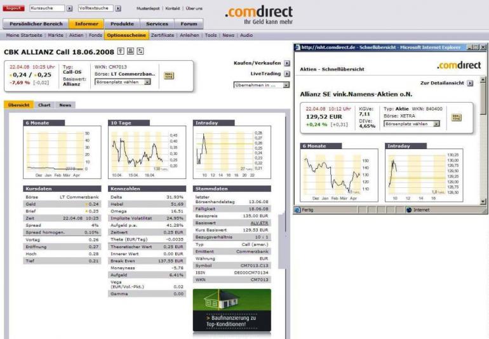Switch to the Forum tab
489x339 pixels.
click(x=189, y=23)
